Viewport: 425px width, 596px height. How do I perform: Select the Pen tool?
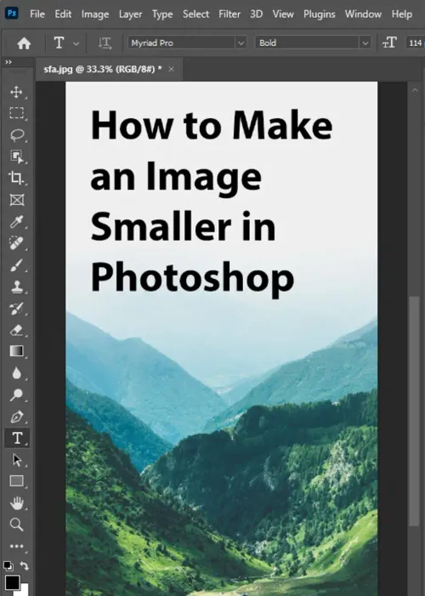click(16, 417)
